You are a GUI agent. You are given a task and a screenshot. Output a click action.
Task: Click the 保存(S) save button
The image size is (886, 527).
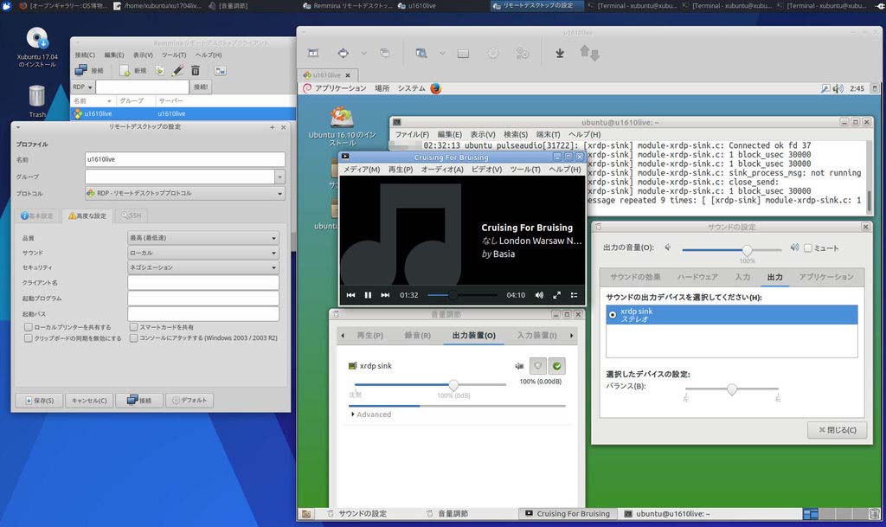40,401
